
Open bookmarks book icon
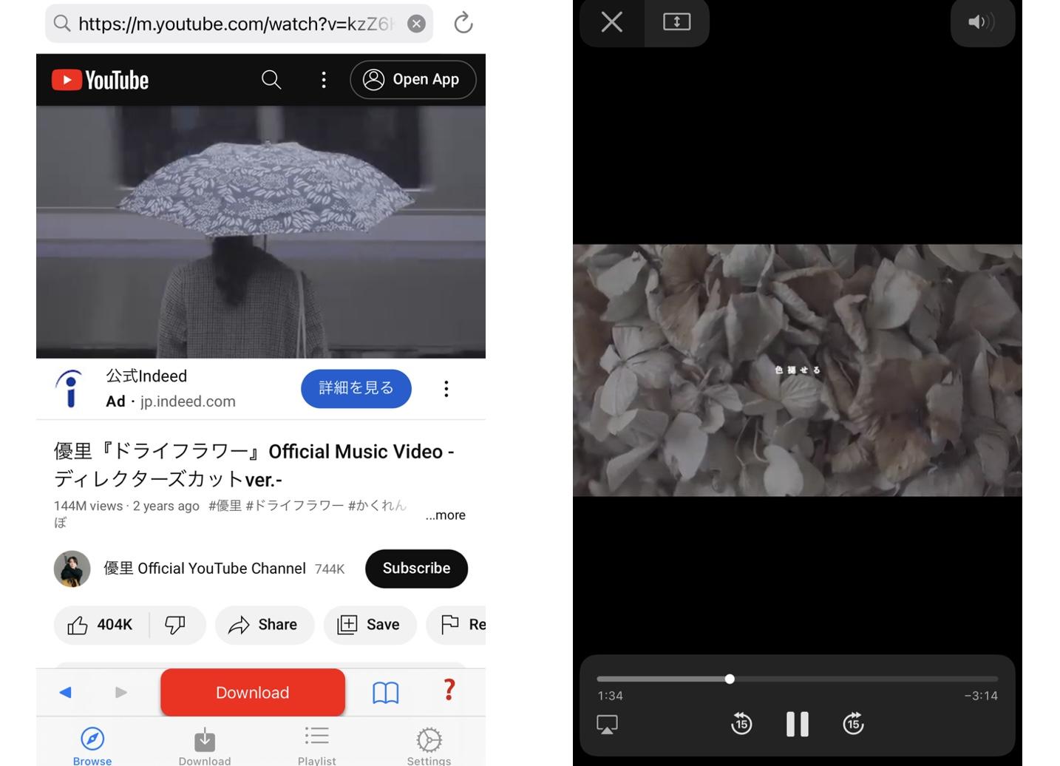click(386, 692)
